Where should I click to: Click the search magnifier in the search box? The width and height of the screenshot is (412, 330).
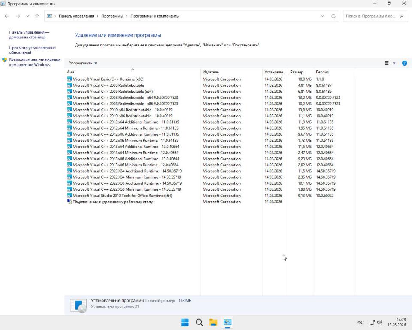(x=402, y=16)
